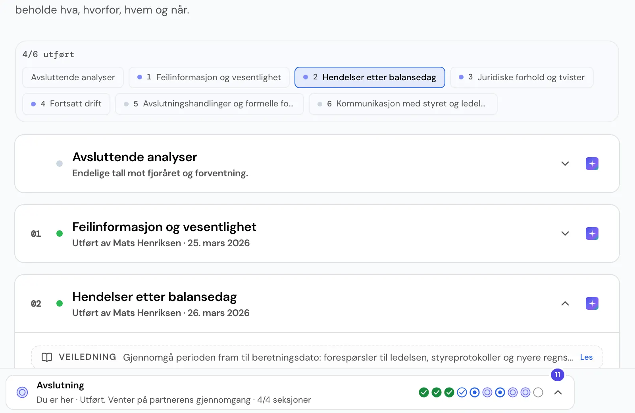
Task: Open the Les link in the guidance box
Action: click(x=586, y=357)
